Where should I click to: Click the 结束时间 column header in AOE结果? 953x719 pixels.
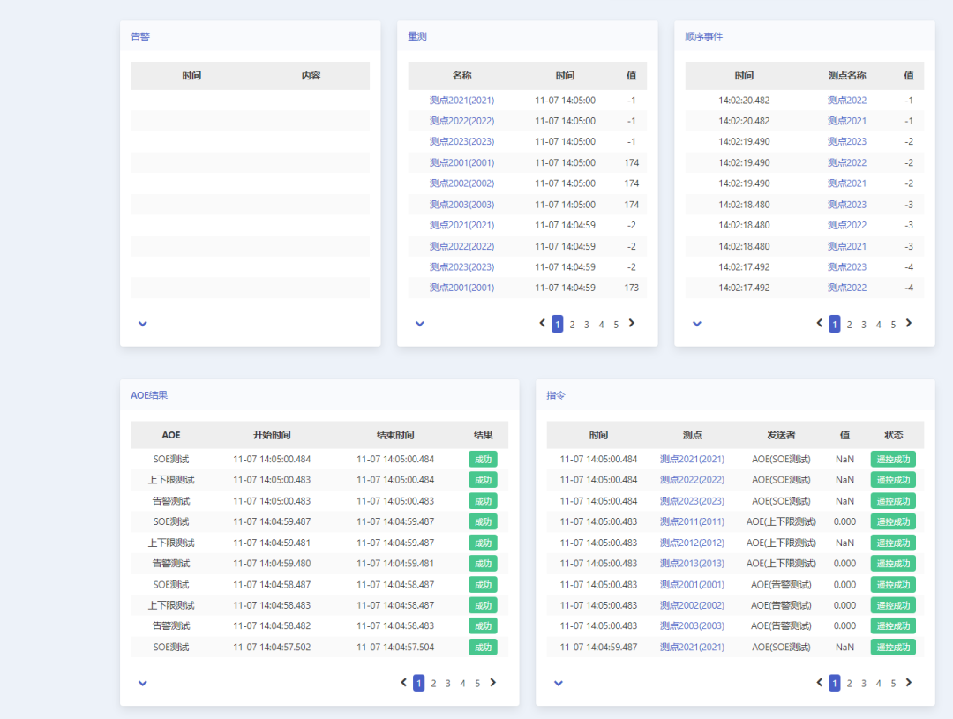395,435
